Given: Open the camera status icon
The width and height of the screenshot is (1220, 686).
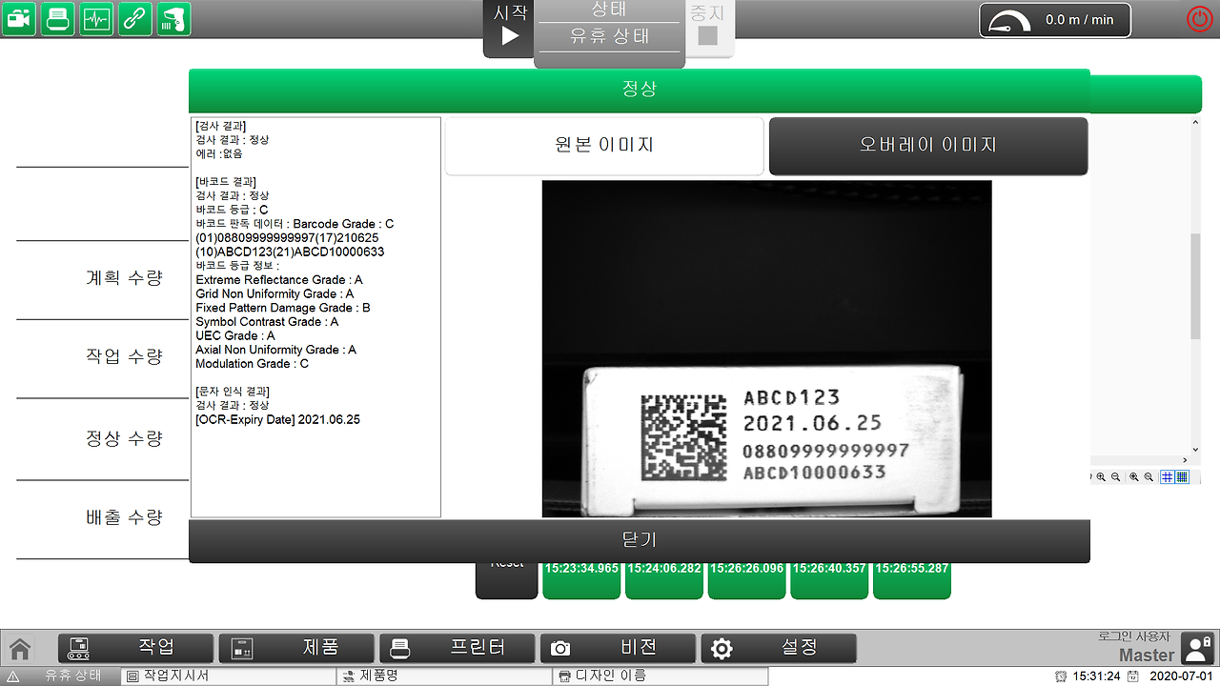Looking at the screenshot, I should tap(18, 19).
